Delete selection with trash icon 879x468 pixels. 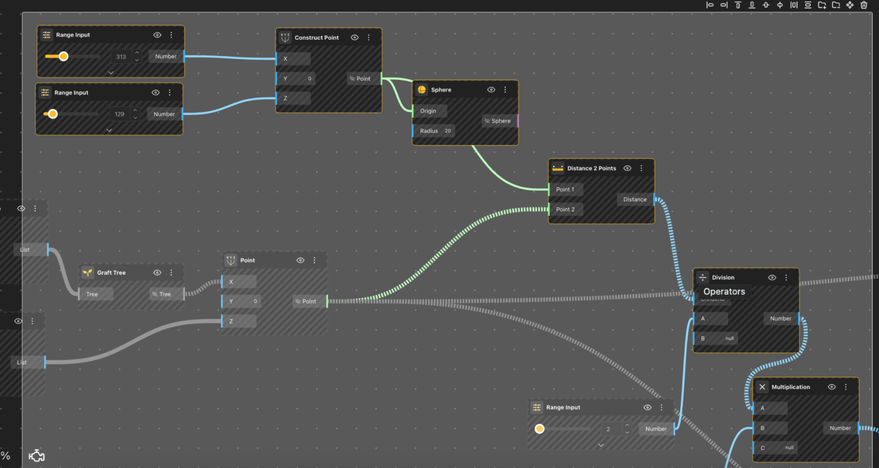point(864,5)
